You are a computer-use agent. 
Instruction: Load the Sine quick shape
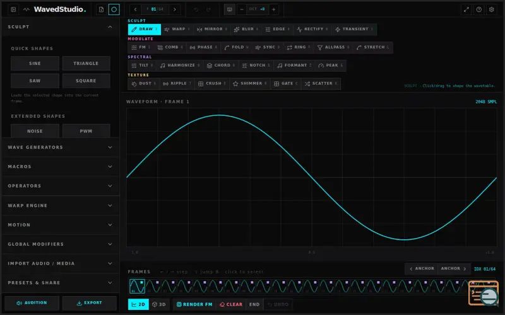pos(35,64)
